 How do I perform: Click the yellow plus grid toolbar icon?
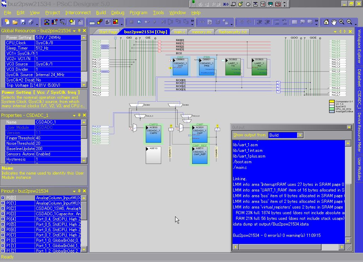point(72,22)
